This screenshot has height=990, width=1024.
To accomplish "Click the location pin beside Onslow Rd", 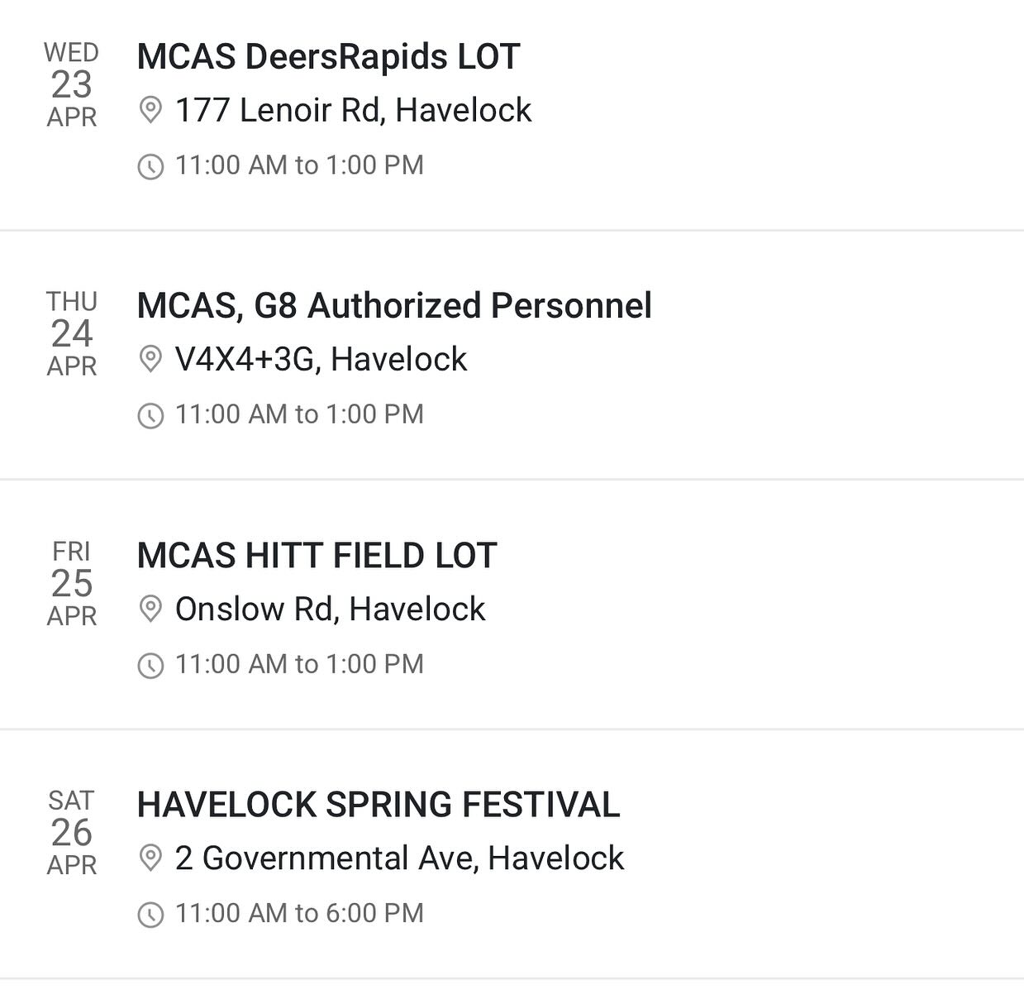I will coord(150,610).
